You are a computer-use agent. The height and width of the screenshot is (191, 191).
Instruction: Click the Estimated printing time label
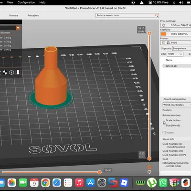point(176,163)
